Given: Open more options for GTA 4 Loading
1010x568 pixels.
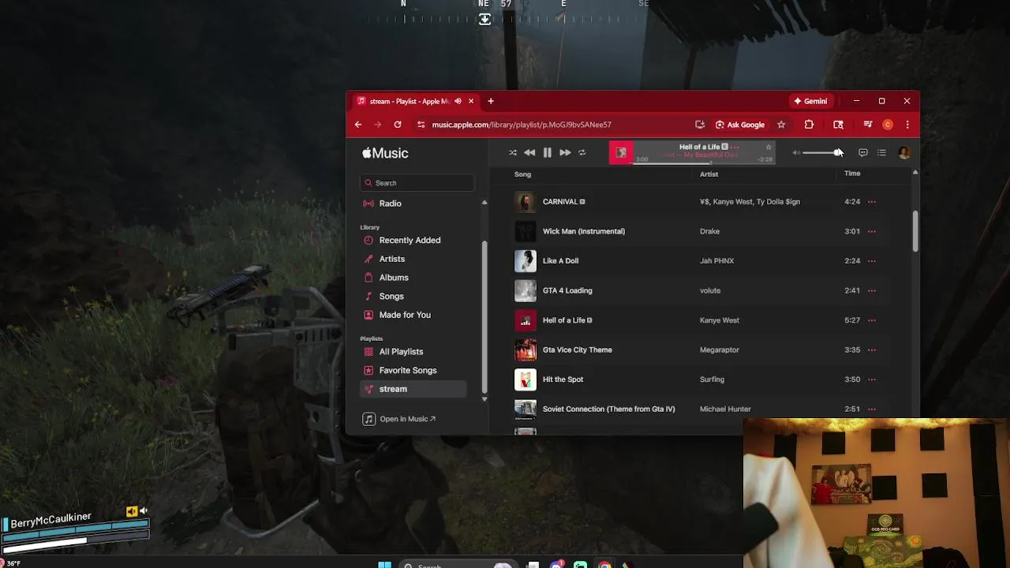Looking at the screenshot, I should pyautogui.click(x=872, y=290).
